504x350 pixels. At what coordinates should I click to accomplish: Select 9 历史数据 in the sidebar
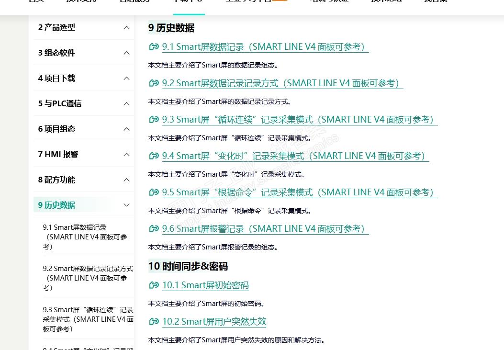[x=56, y=205]
